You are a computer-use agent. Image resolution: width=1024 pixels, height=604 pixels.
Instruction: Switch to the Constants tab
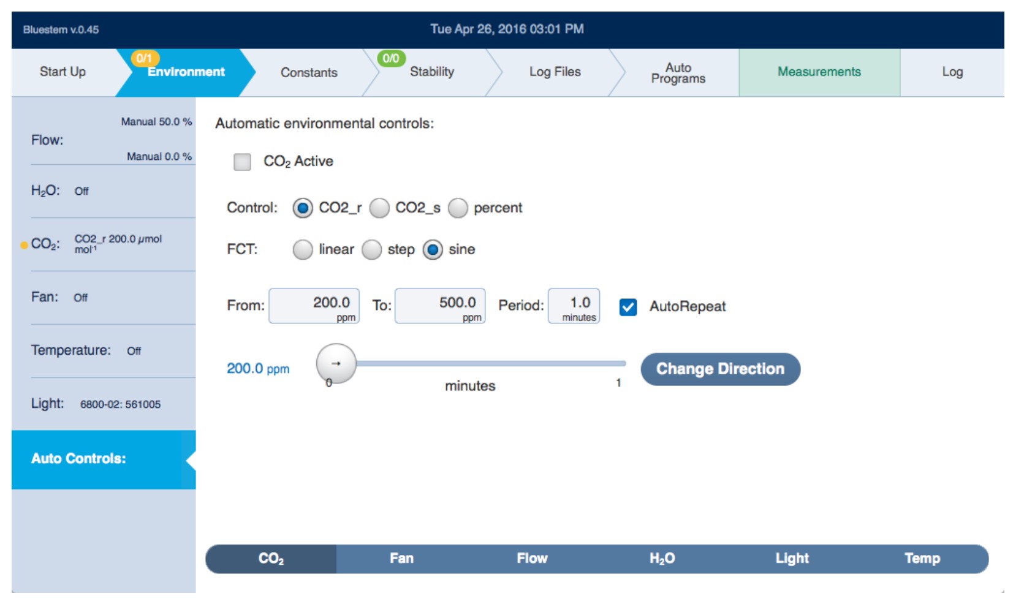pyautogui.click(x=309, y=72)
